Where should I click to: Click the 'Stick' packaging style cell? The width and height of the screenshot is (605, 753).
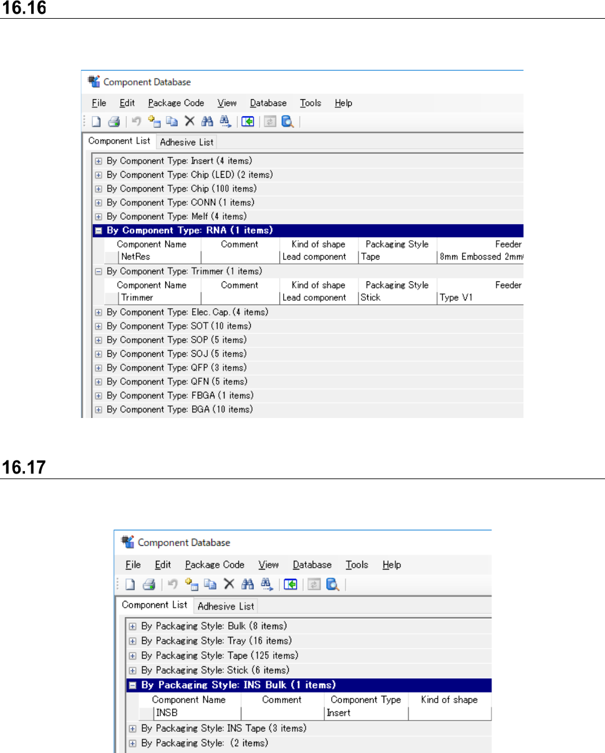(x=397, y=298)
